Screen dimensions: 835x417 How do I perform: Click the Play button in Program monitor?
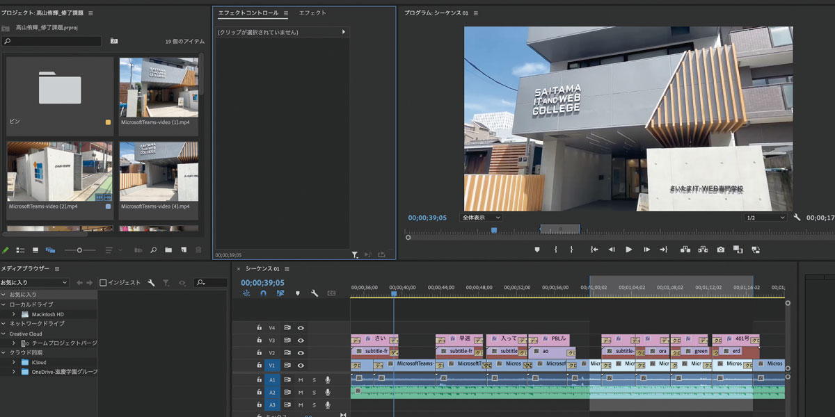tap(629, 250)
